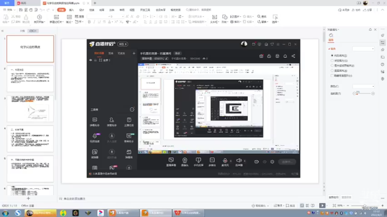
Task: Select the solid fill radio button
Action: pyautogui.click(x=332, y=55)
